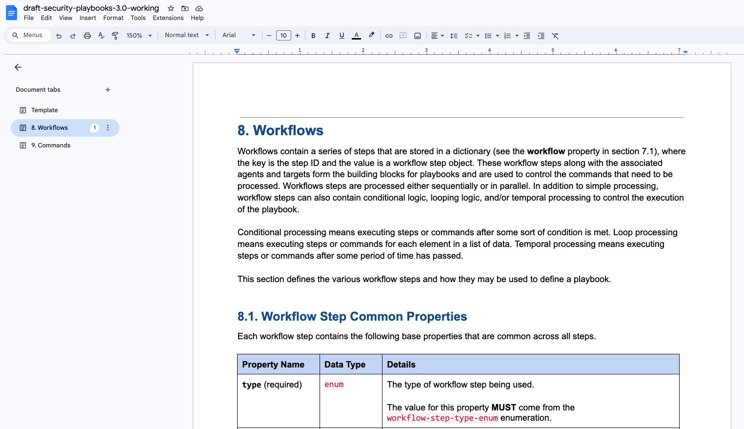Star the document next to title

pyautogui.click(x=171, y=8)
